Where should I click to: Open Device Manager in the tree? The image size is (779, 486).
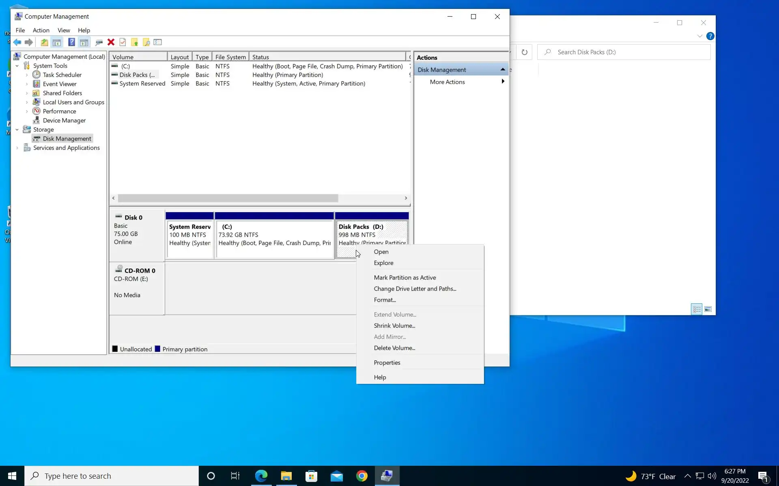coord(64,120)
